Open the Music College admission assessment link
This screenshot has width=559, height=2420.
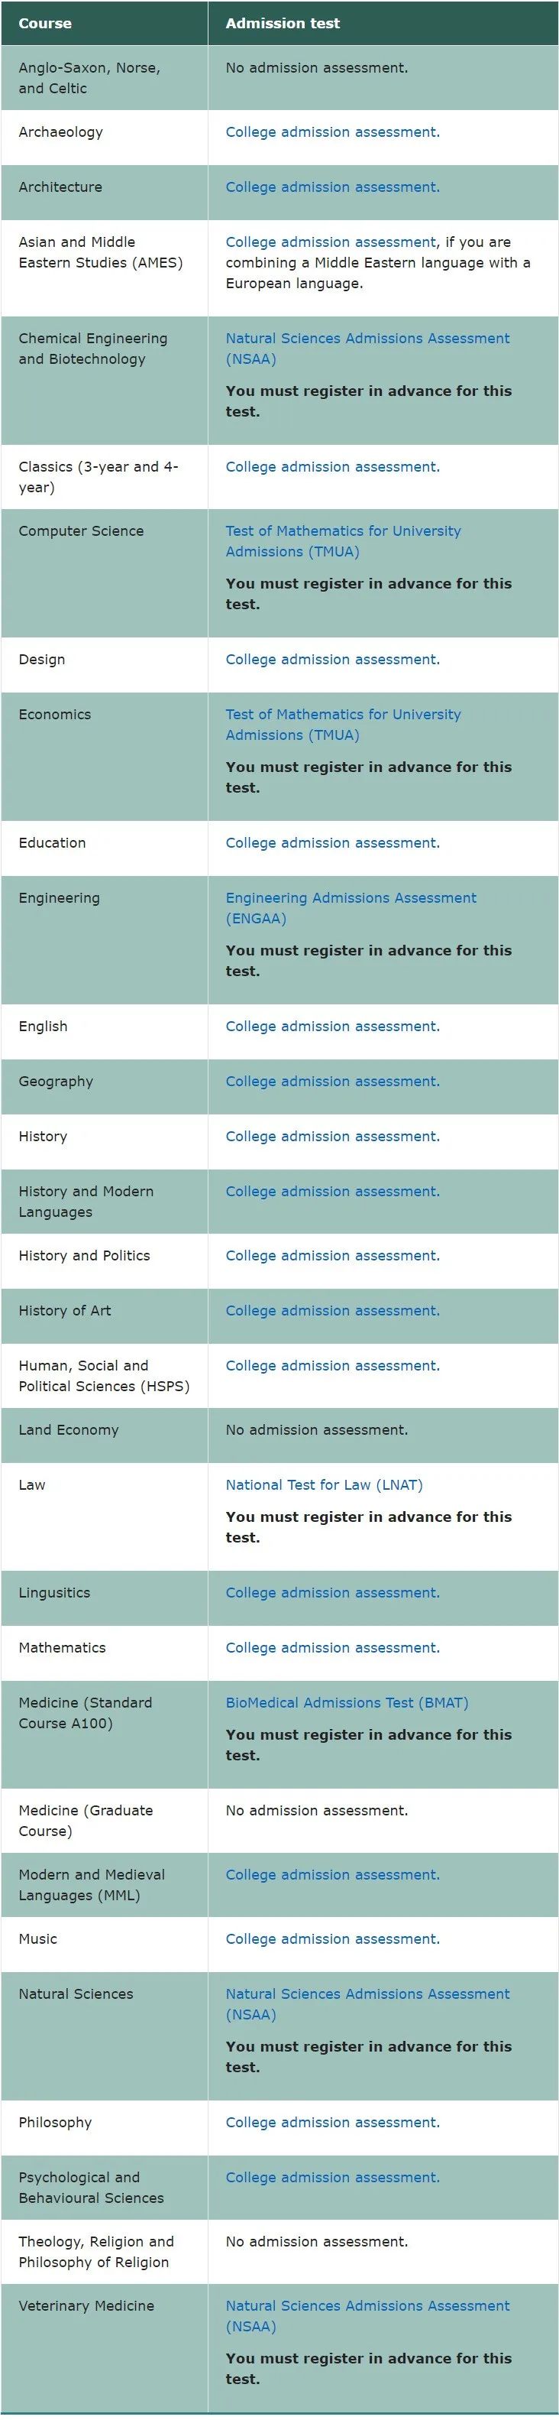pyautogui.click(x=331, y=1939)
